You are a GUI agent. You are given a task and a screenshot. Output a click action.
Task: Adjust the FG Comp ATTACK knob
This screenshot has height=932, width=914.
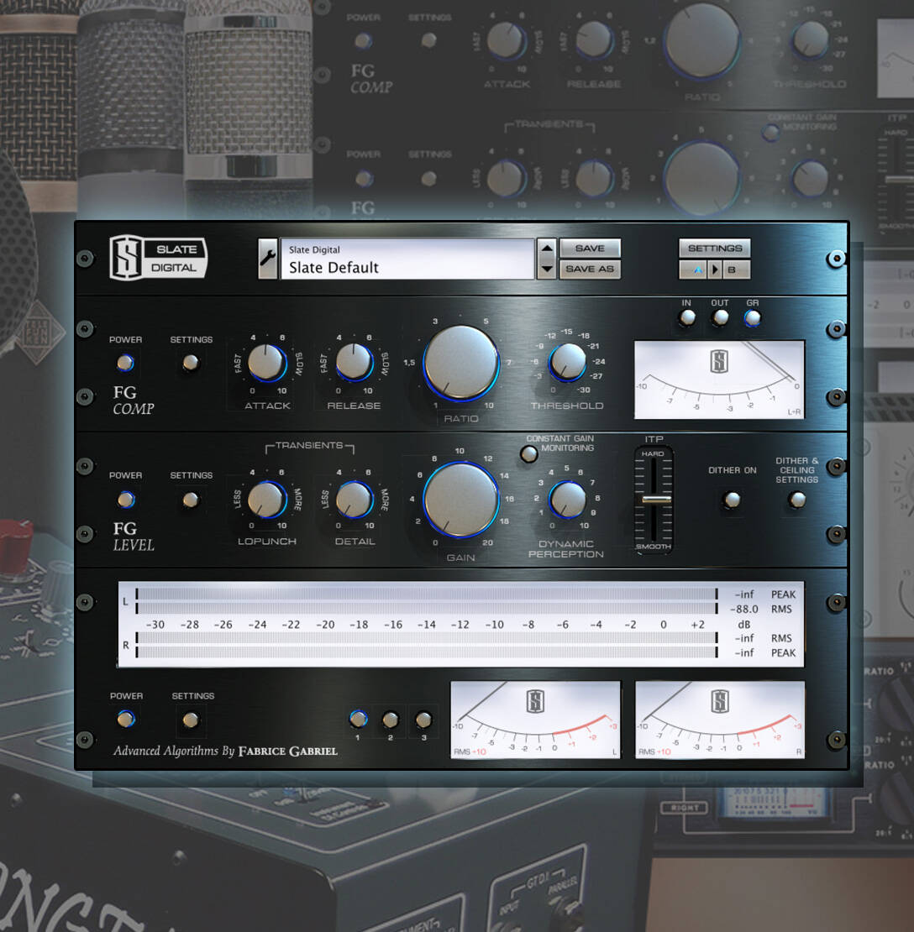click(267, 363)
